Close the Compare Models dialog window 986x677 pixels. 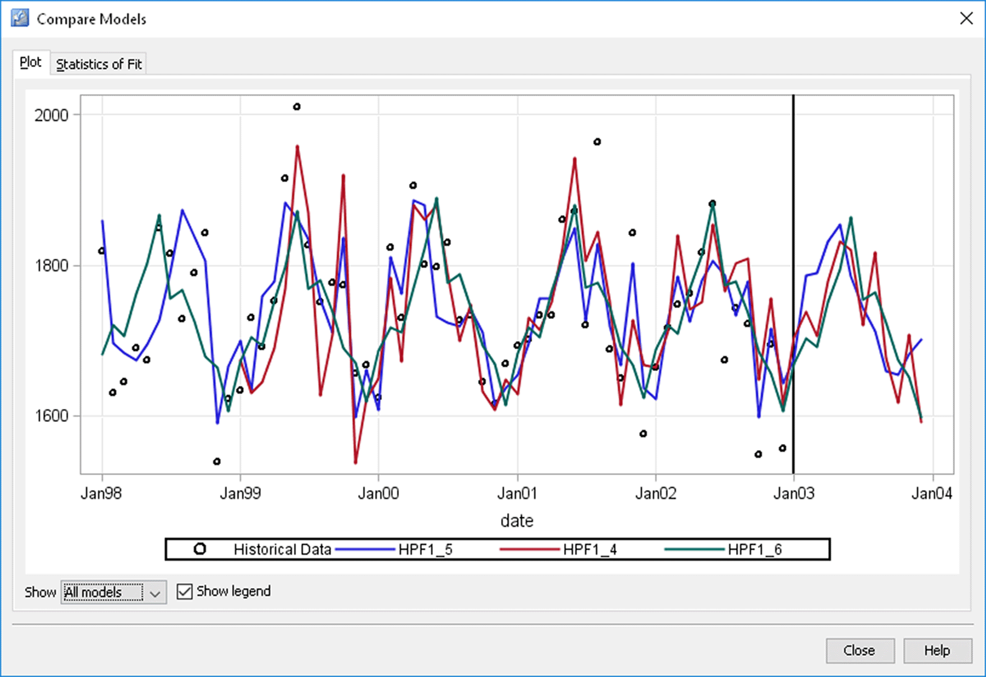pos(966,19)
